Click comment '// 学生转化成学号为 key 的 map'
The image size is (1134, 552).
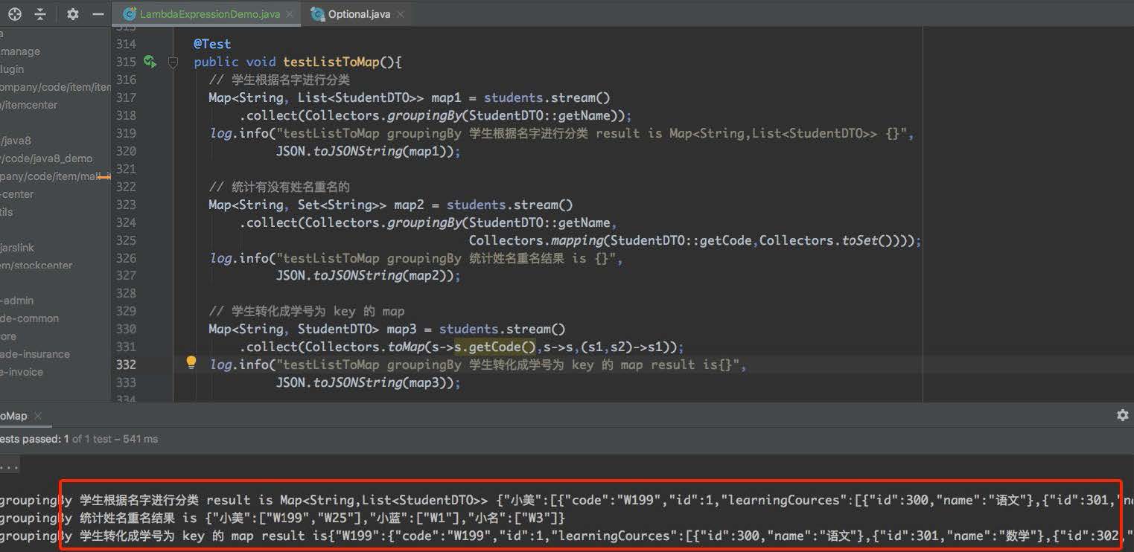click(x=307, y=311)
